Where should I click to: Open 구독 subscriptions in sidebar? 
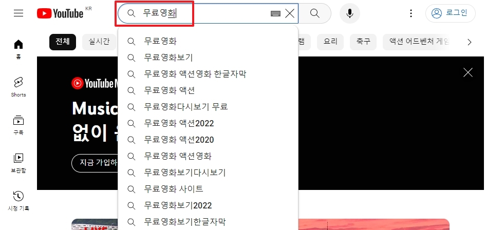tap(18, 125)
